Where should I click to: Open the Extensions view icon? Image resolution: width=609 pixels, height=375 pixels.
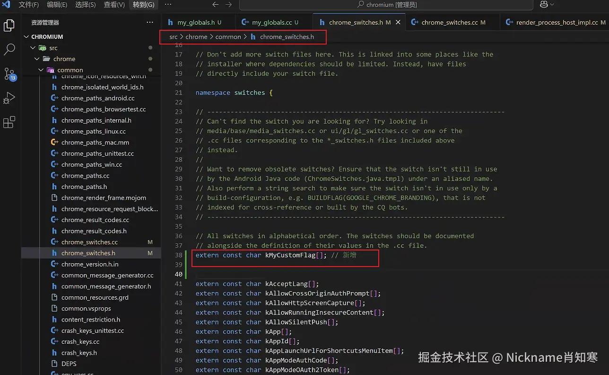click(9, 122)
